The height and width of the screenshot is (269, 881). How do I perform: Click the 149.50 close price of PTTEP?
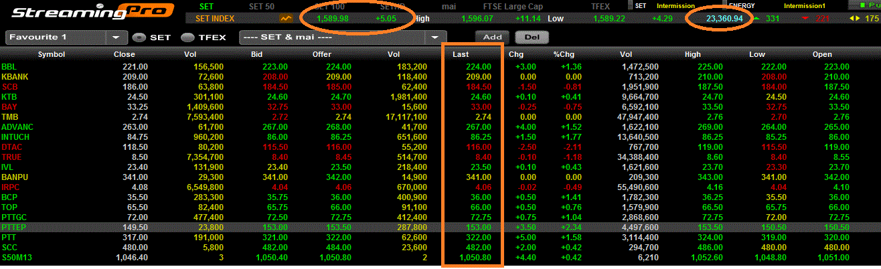(x=135, y=228)
